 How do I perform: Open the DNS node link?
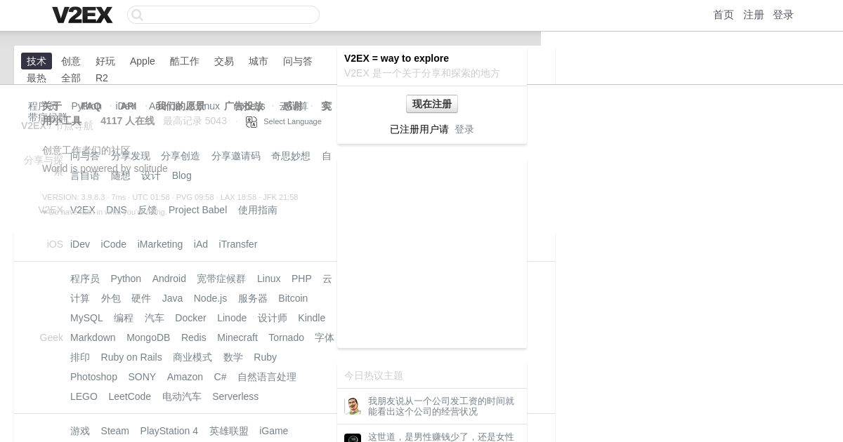tap(117, 210)
